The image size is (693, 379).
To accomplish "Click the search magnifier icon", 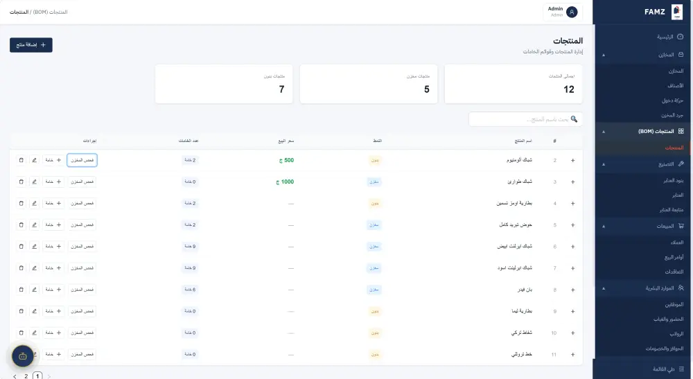I will coord(574,118).
